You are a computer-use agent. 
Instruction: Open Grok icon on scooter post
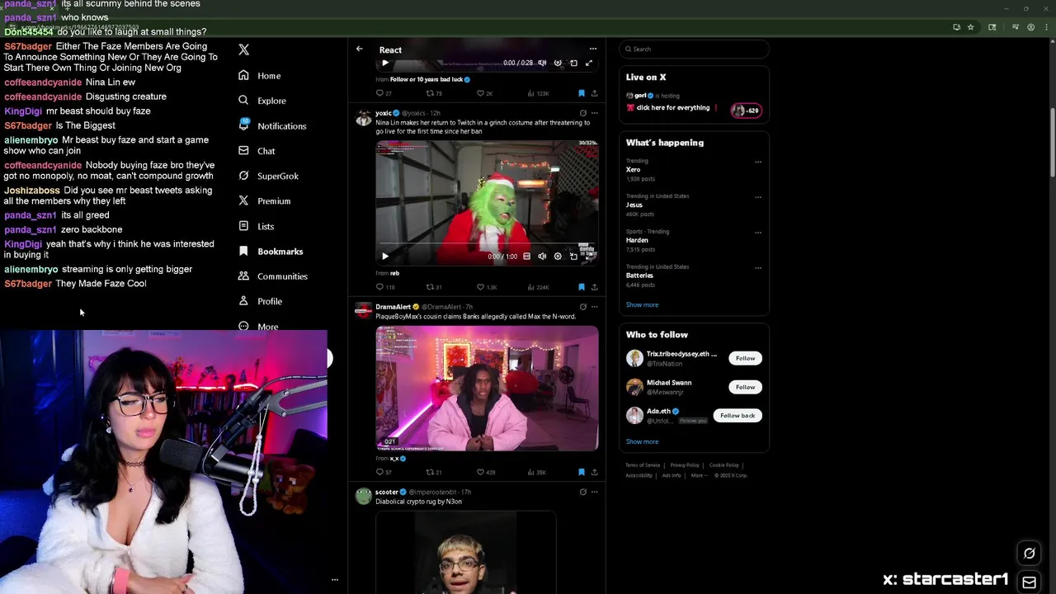tap(582, 492)
